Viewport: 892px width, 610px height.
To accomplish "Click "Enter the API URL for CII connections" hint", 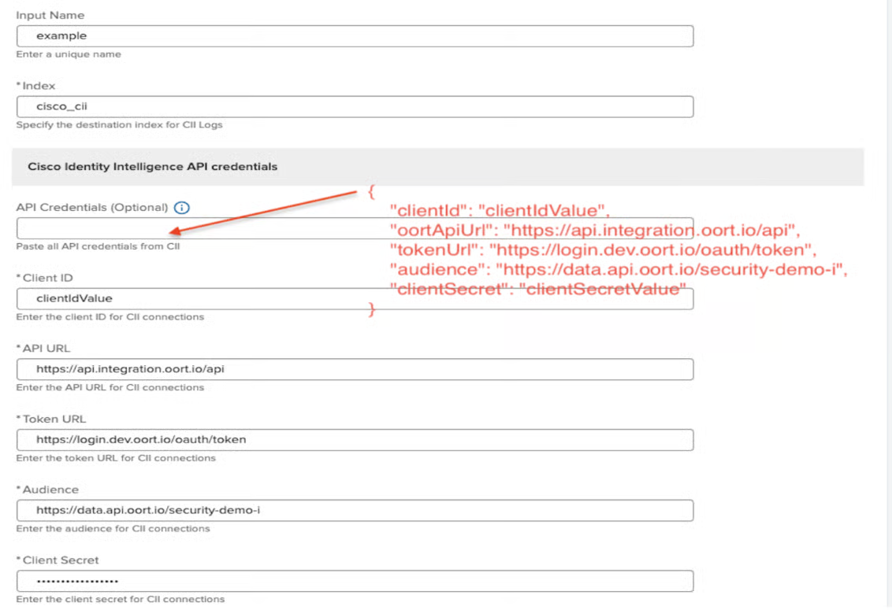I will click(x=110, y=387).
